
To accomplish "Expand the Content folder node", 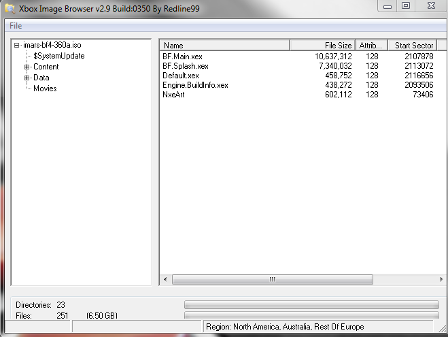I will [27, 67].
